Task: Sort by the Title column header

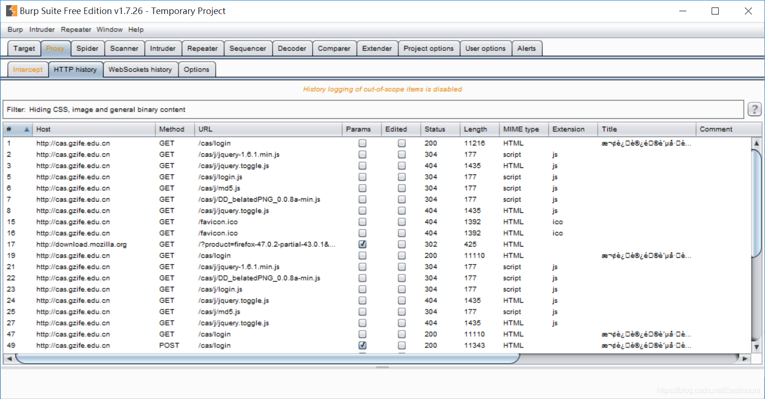Action: pos(647,129)
